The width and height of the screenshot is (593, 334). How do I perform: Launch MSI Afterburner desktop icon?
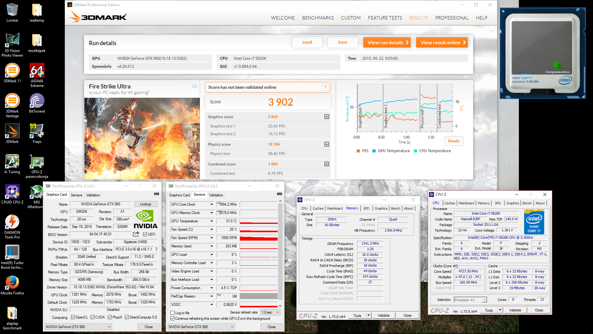coord(37,197)
